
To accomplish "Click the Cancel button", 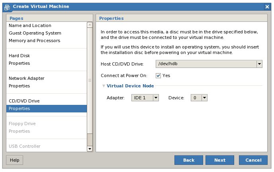I will pyautogui.click(x=253, y=160).
